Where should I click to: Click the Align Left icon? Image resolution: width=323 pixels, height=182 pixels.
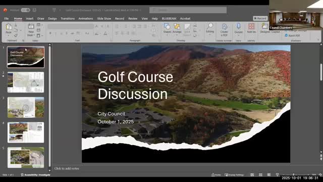[117, 33]
